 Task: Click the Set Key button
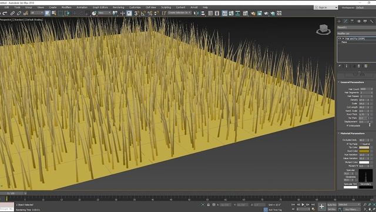[331, 210]
